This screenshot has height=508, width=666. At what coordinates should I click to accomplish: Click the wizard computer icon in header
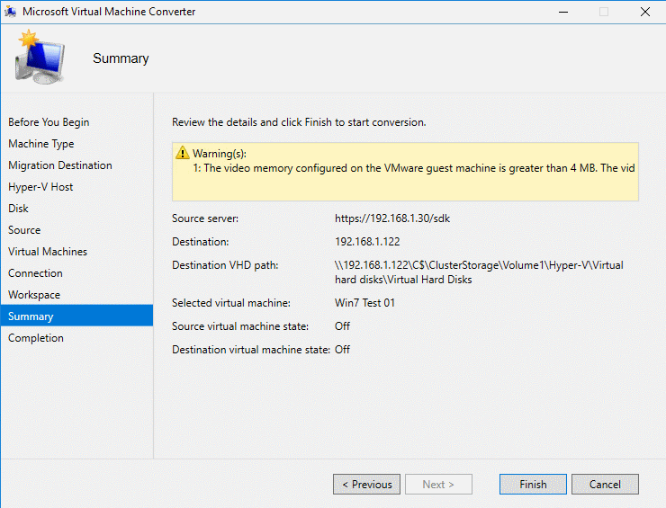(x=40, y=58)
